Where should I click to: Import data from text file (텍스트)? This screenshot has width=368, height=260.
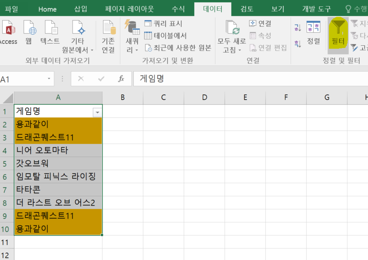50,32
